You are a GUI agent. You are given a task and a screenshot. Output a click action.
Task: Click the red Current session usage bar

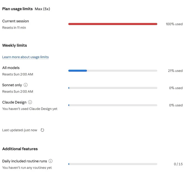point(113,24)
